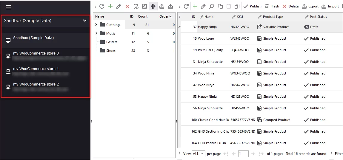This screenshot has height=160, width=343.
Task: Open the View per page dropdown
Action: pyautogui.click(x=199, y=154)
